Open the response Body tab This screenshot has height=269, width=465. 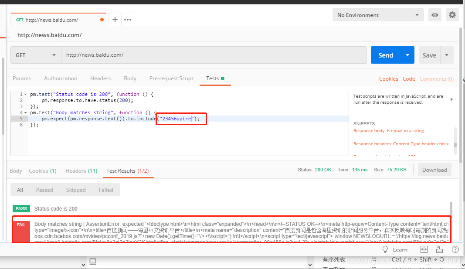[x=16, y=171]
